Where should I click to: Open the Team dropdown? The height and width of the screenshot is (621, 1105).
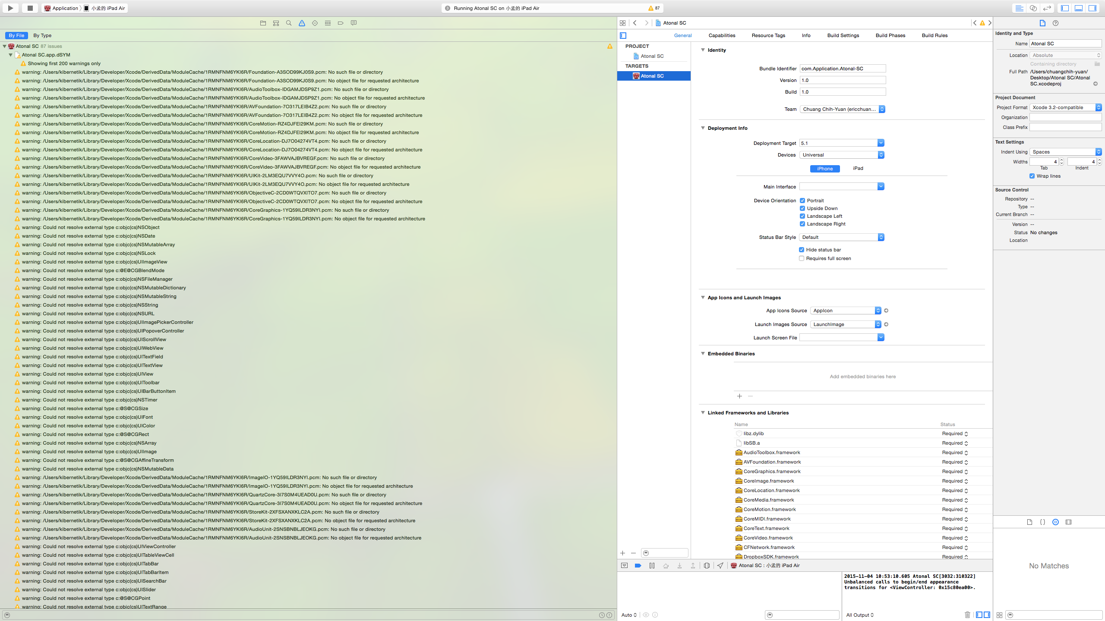click(842, 109)
